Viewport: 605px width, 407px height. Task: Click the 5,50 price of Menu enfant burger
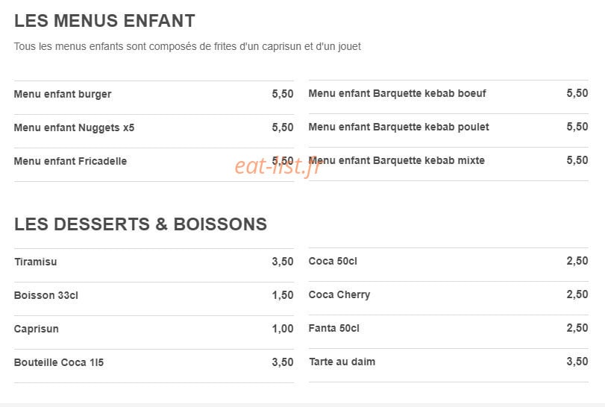[x=283, y=94]
